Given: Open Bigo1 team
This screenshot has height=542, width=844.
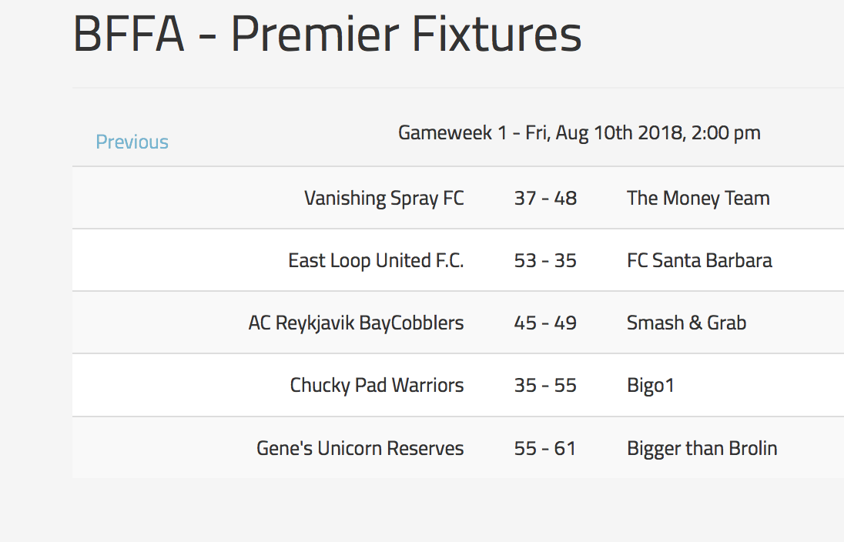Looking at the screenshot, I should click(x=650, y=386).
